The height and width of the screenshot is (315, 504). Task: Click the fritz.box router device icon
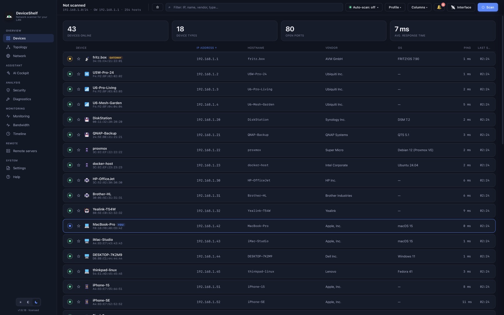pos(87,59)
